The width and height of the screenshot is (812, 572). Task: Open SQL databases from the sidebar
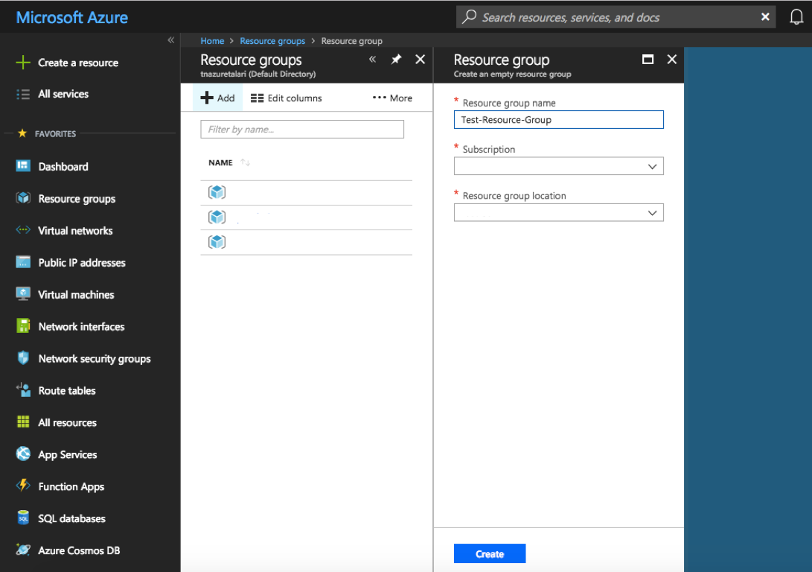[71, 518]
